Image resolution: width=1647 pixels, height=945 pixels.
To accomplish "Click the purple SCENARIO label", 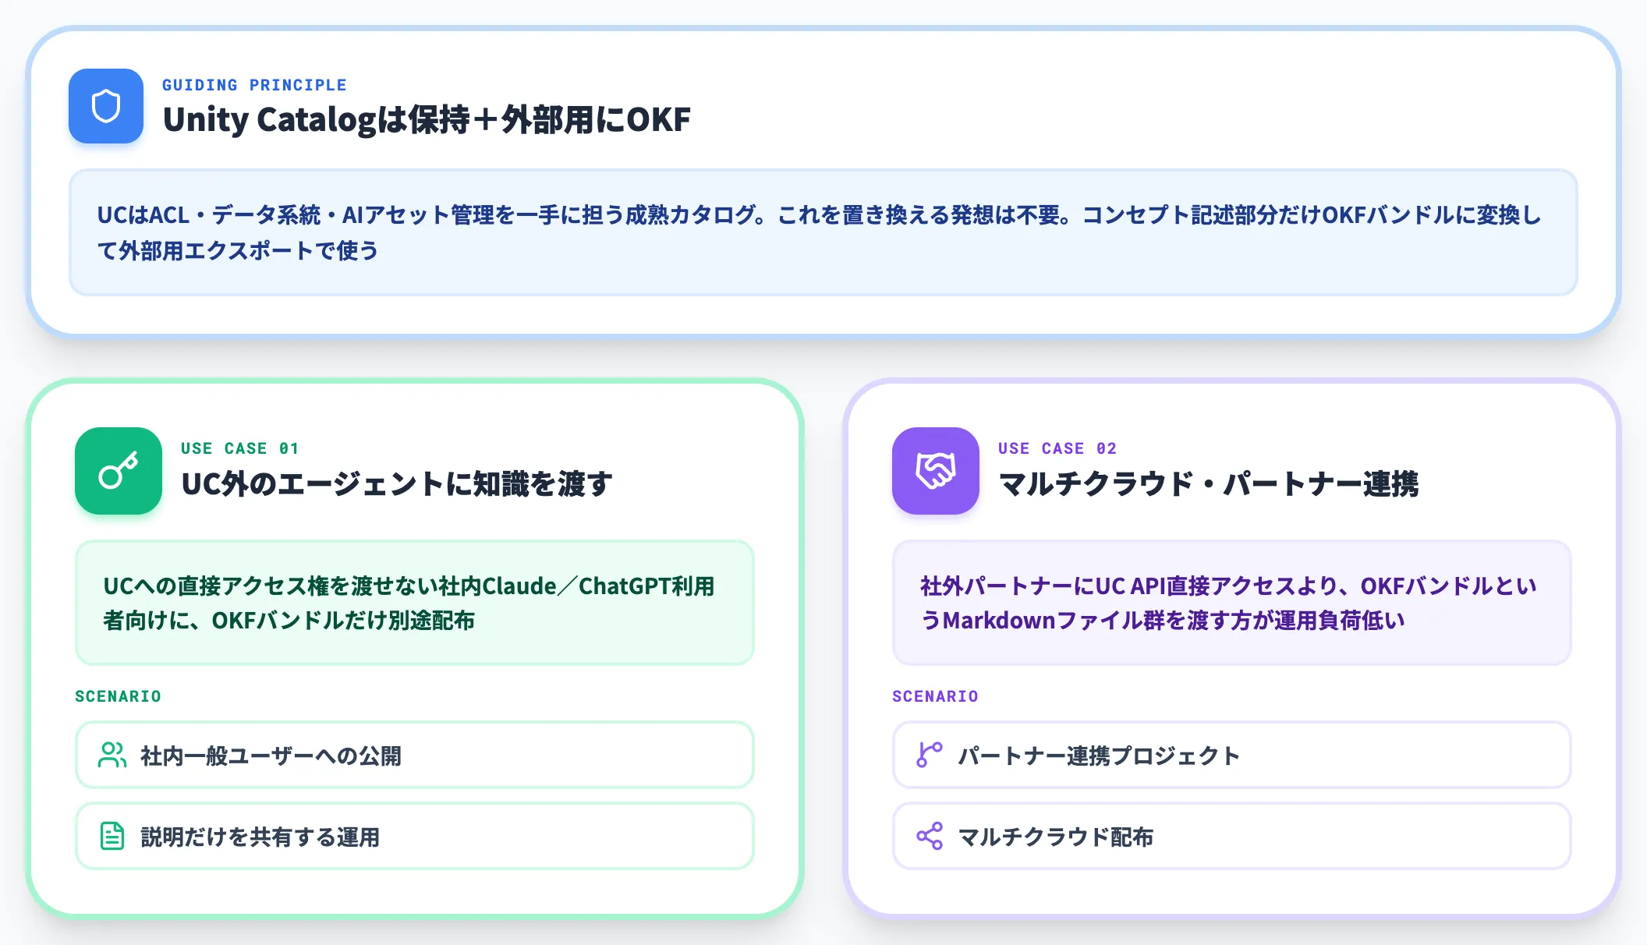I will tap(935, 696).
